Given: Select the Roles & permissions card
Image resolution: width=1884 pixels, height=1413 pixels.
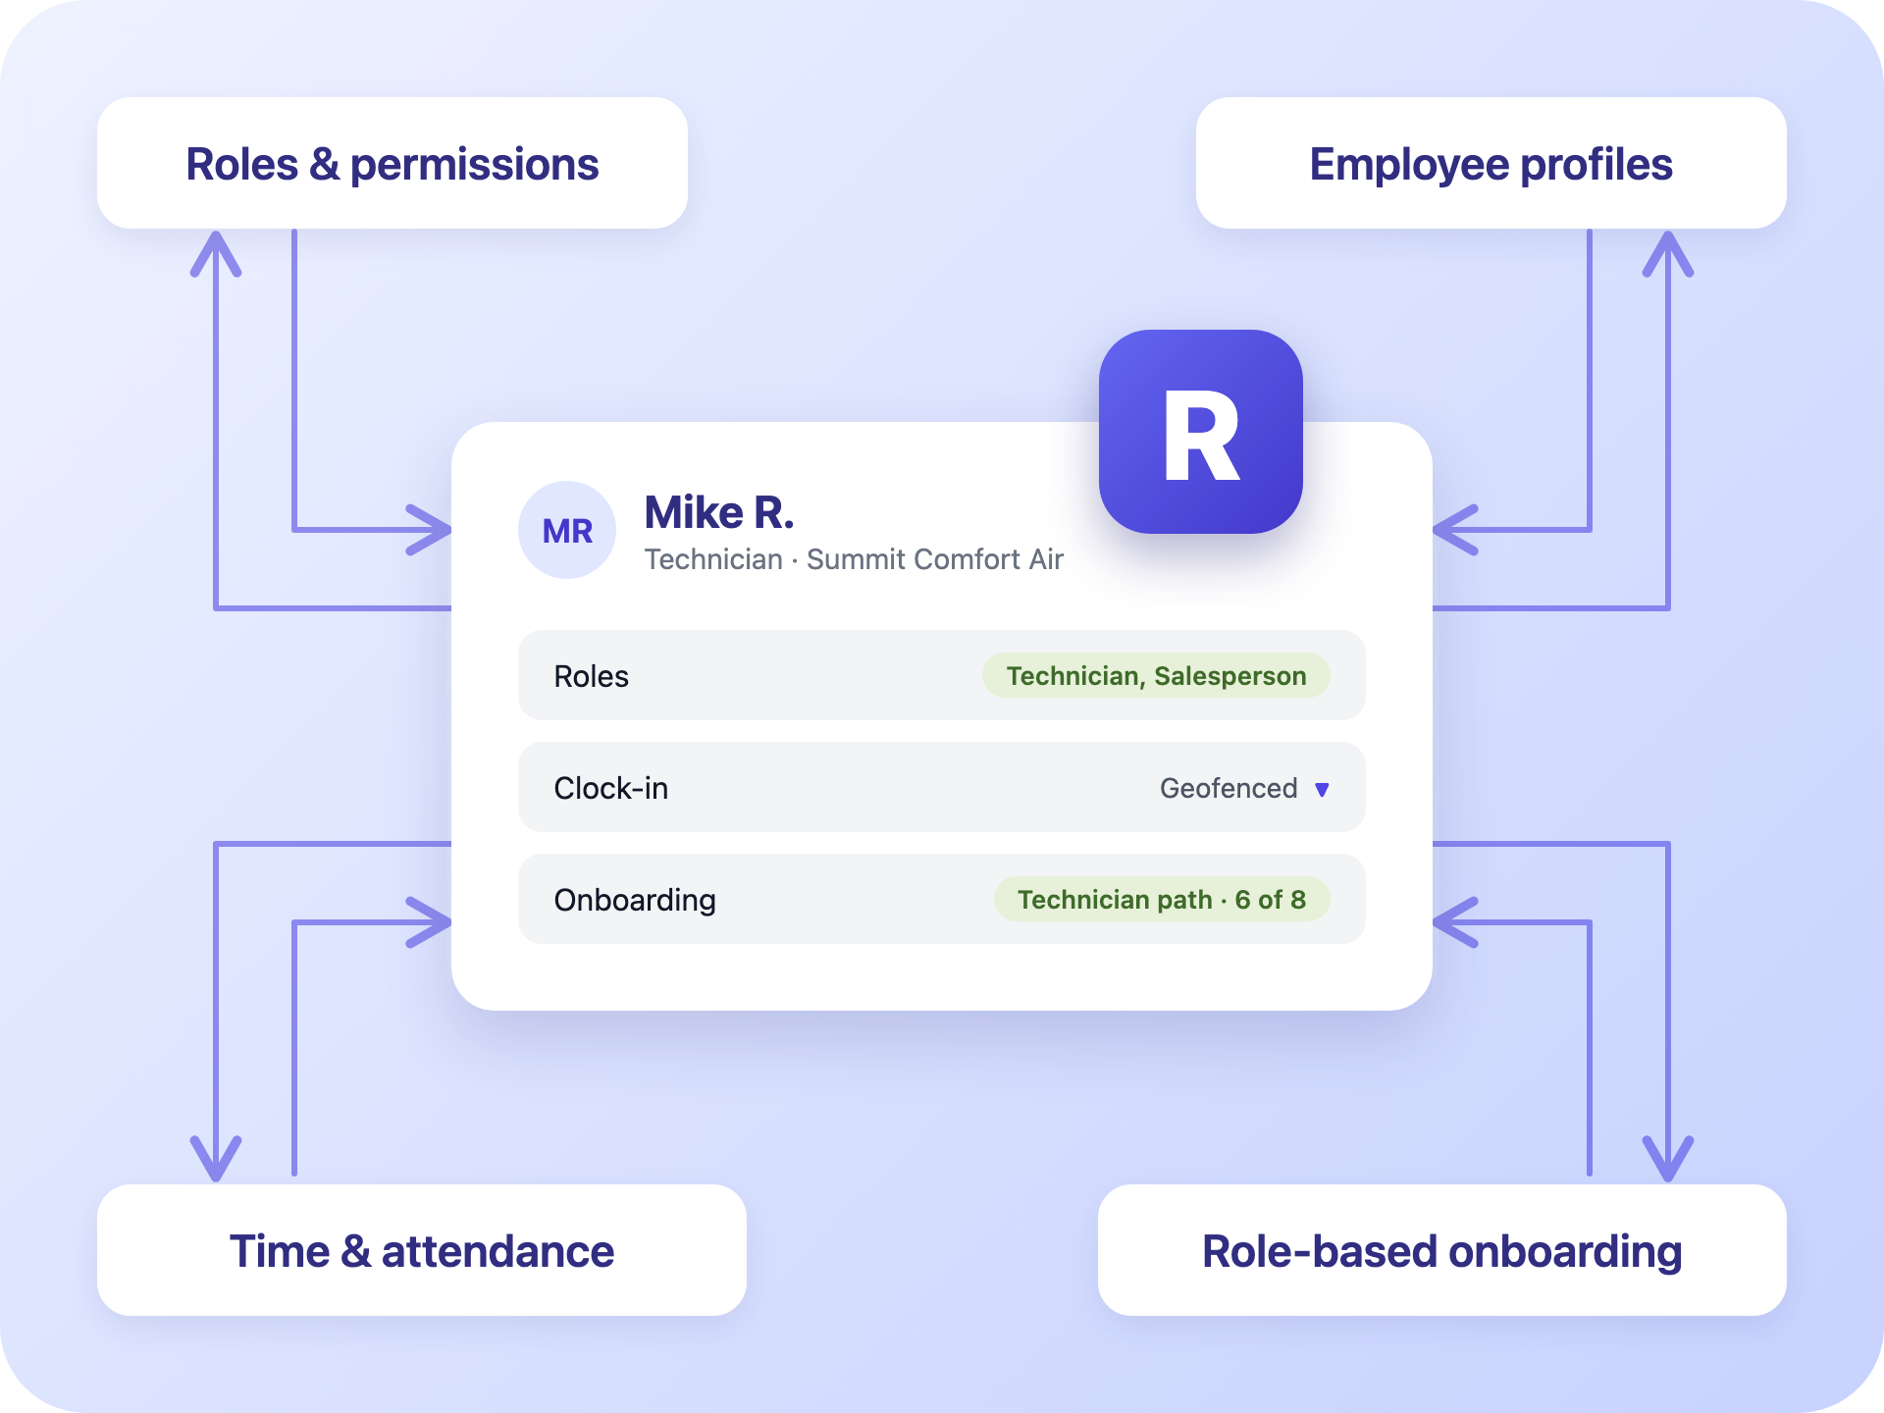Looking at the screenshot, I should (x=392, y=163).
